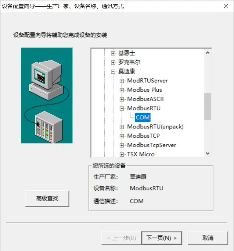Collapse the ModbusRTU node
The width and height of the screenshot is (234, 251).
(x=122, y=109)
